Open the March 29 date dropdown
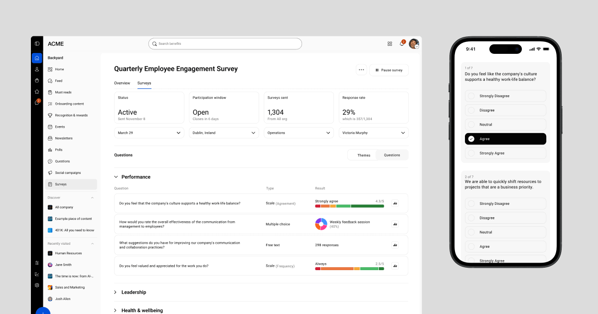The width and height of the screenshot is (598, 314). click(x=149, y=133)
